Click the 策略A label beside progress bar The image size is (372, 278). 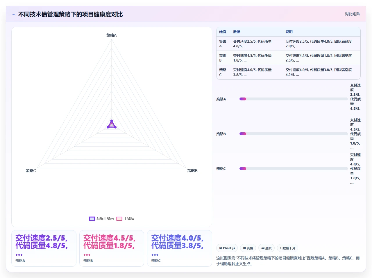221,99
